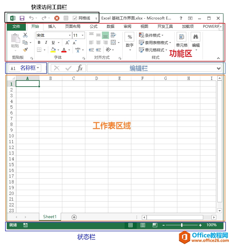Switch to the 审阅 tab
This screenshot has width=231, height=246.
pyautogui.click(x=127, y=27)
